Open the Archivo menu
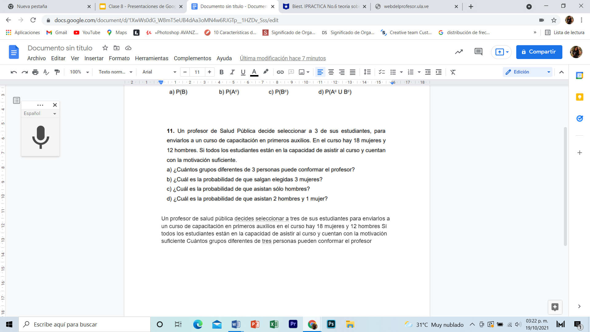Screen dimensions: 590x332 [37, 58]
